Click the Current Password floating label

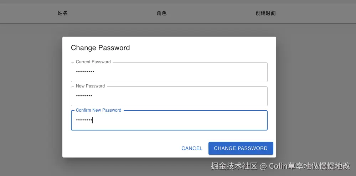[93, 62]
